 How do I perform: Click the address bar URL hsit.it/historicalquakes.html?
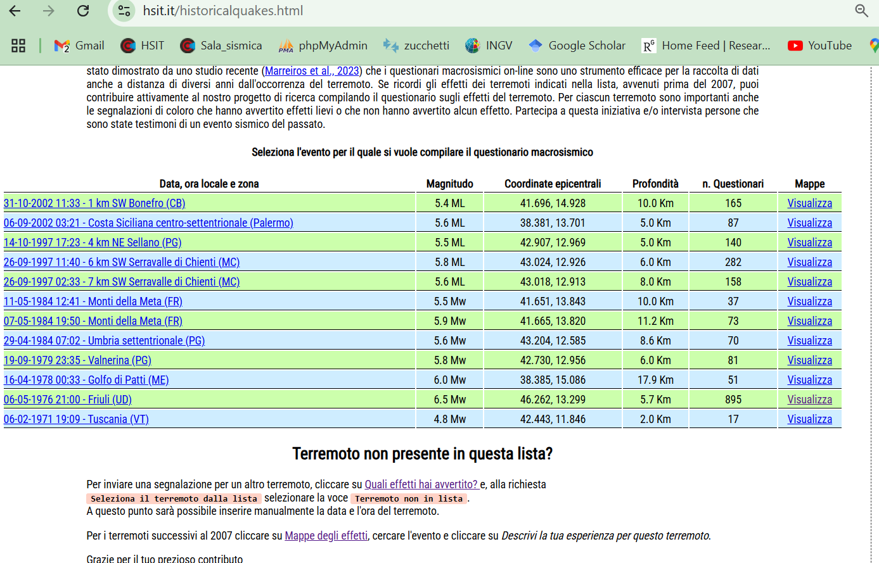pyautogui.click(x=223, y=11)
